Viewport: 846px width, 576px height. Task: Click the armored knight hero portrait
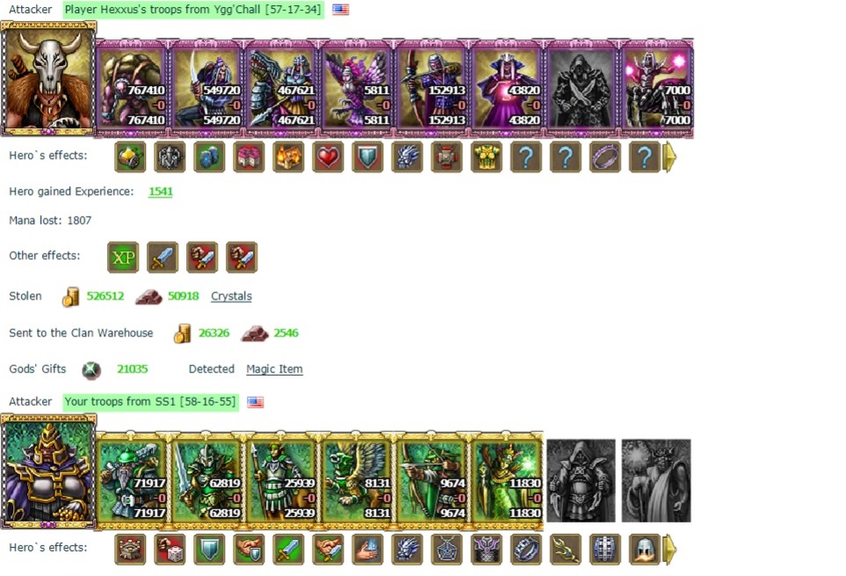click(48, 472)
